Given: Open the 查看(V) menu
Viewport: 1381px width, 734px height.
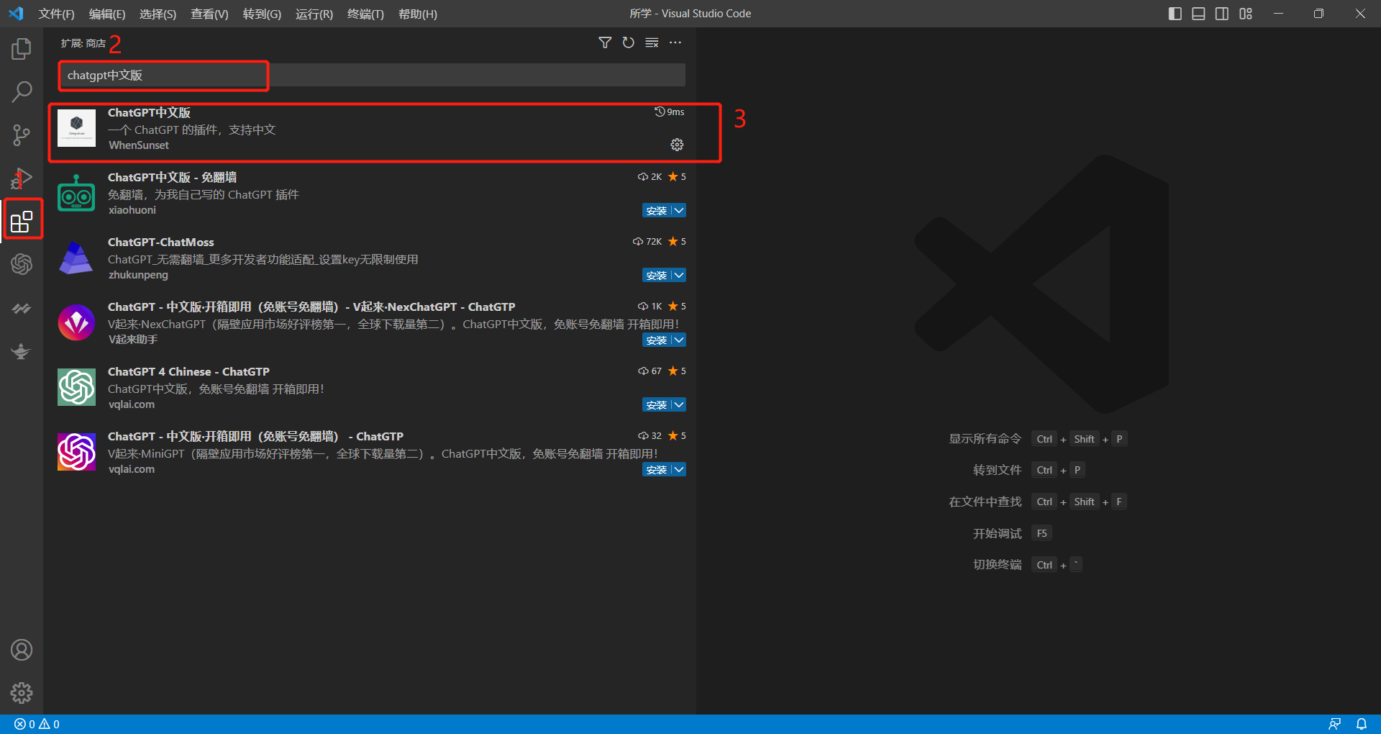Looking at the screenshot, I should (209, 14).
